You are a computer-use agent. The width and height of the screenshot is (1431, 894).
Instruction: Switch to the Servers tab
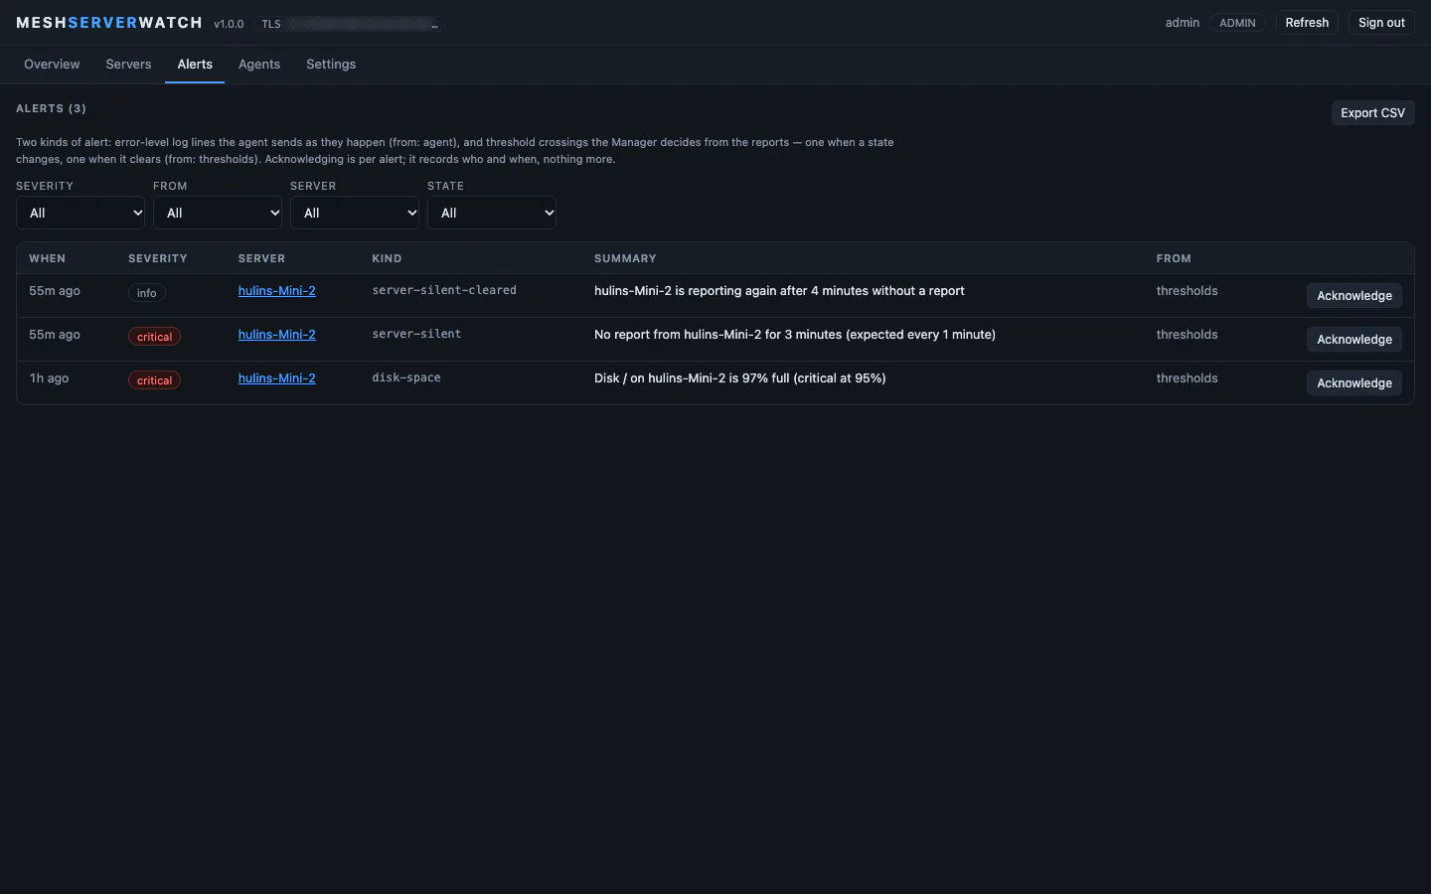128,65
